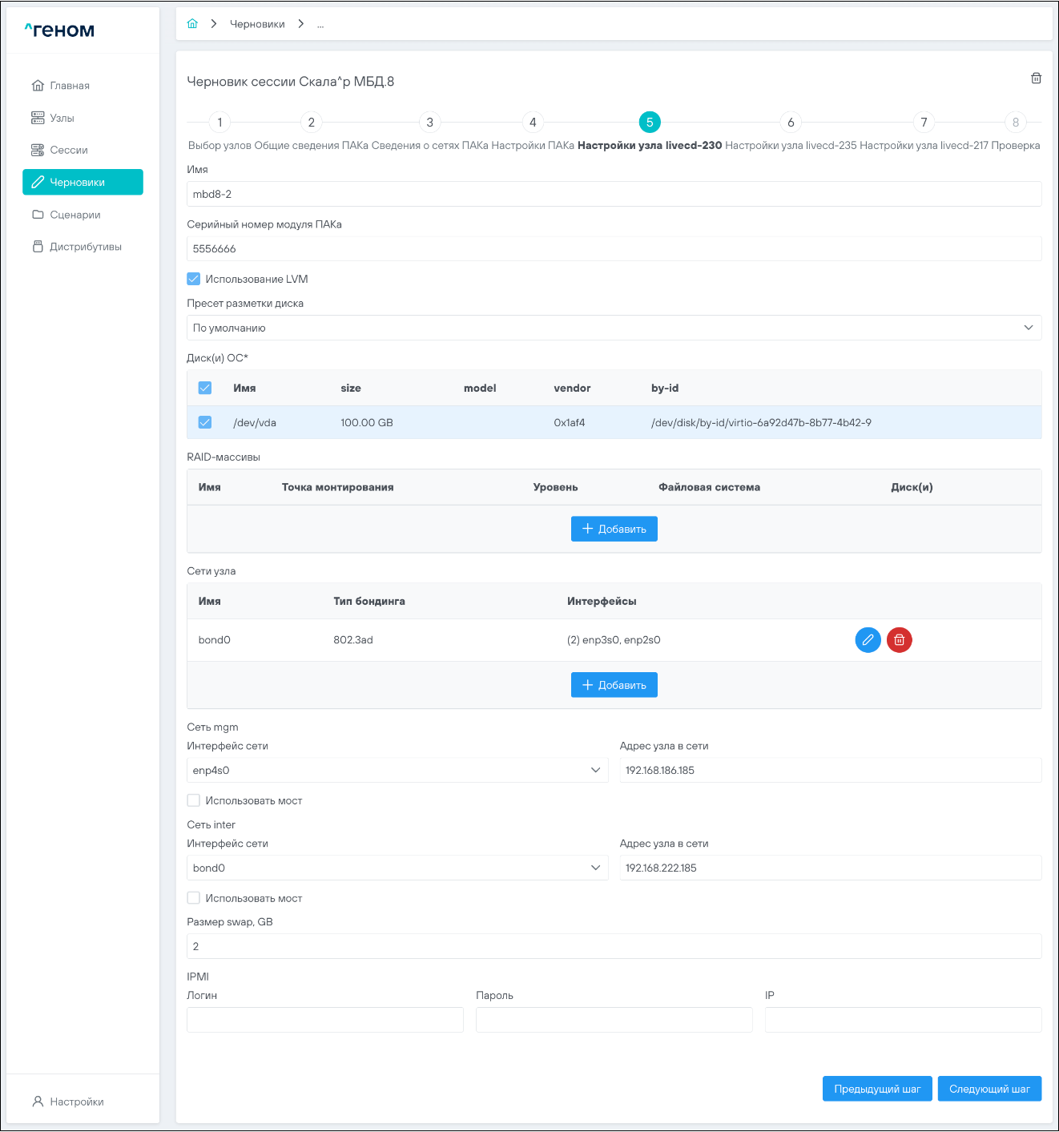Edit bond0 network with pencil icon
The width and height of the screenshot is (1059, 1132).
tap(868, 640)
